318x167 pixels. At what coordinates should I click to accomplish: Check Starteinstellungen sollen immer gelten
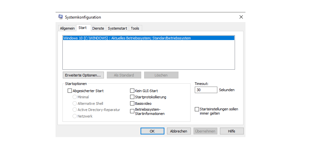[197, 109]
